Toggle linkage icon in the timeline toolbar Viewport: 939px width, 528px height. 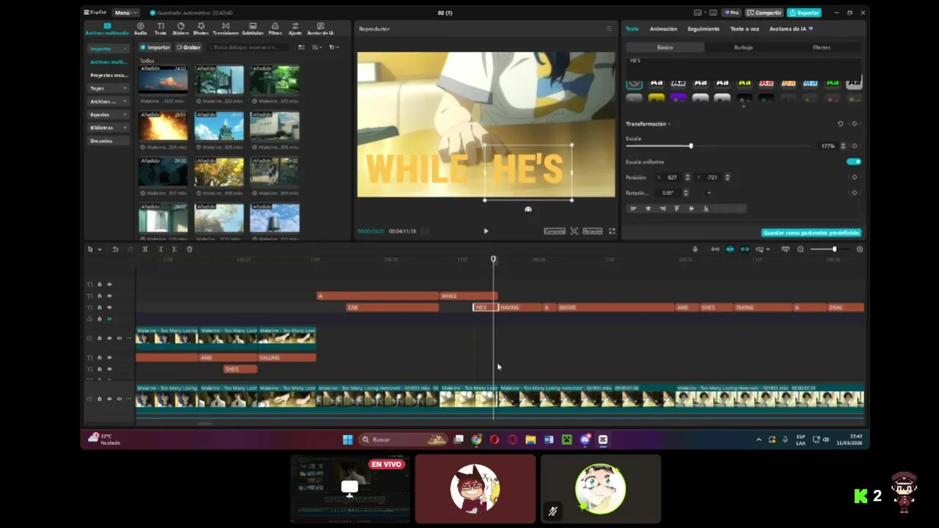click(745, 249)
